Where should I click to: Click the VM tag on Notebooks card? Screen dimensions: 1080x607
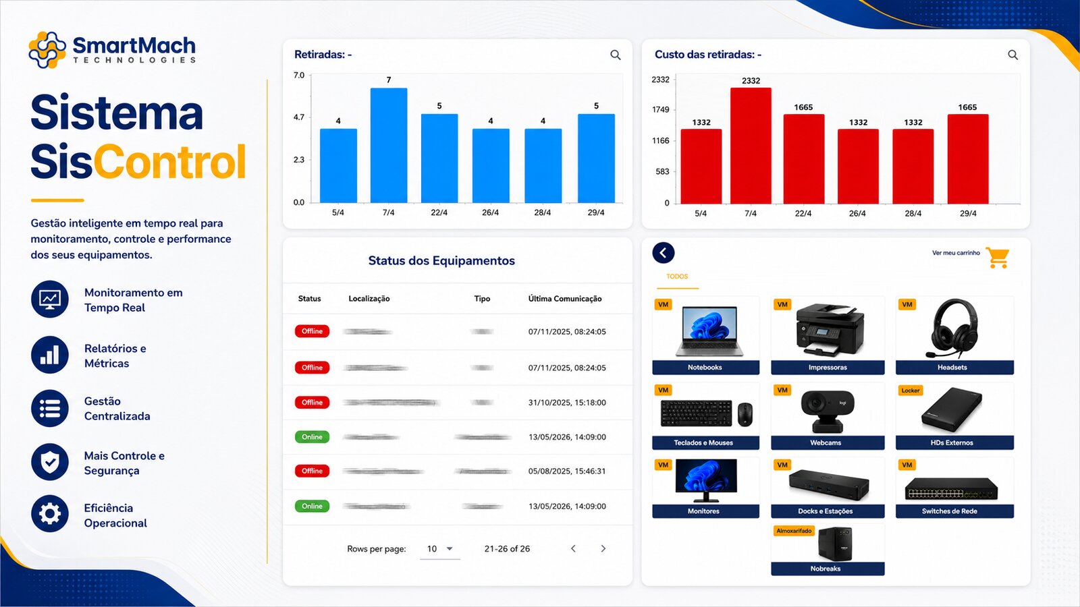click(x=664, y=305)
